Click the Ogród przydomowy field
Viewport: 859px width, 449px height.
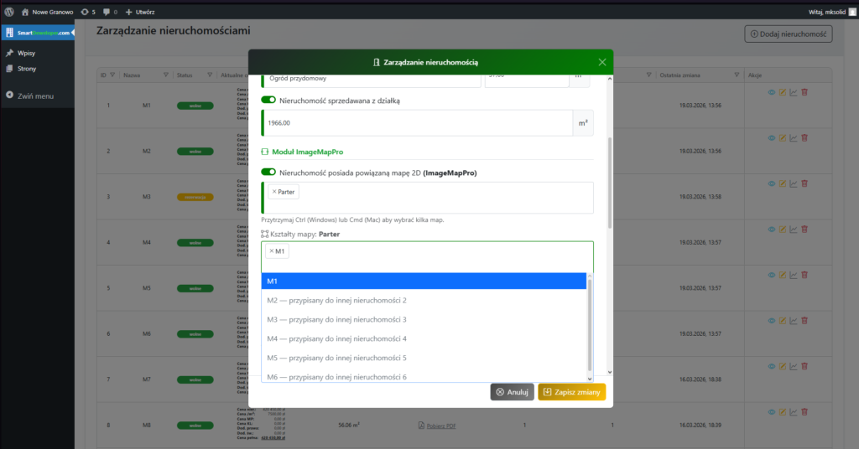[x=372, y=80]
